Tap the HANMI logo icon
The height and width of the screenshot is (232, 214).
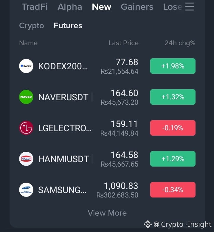[x=26, y=159]
